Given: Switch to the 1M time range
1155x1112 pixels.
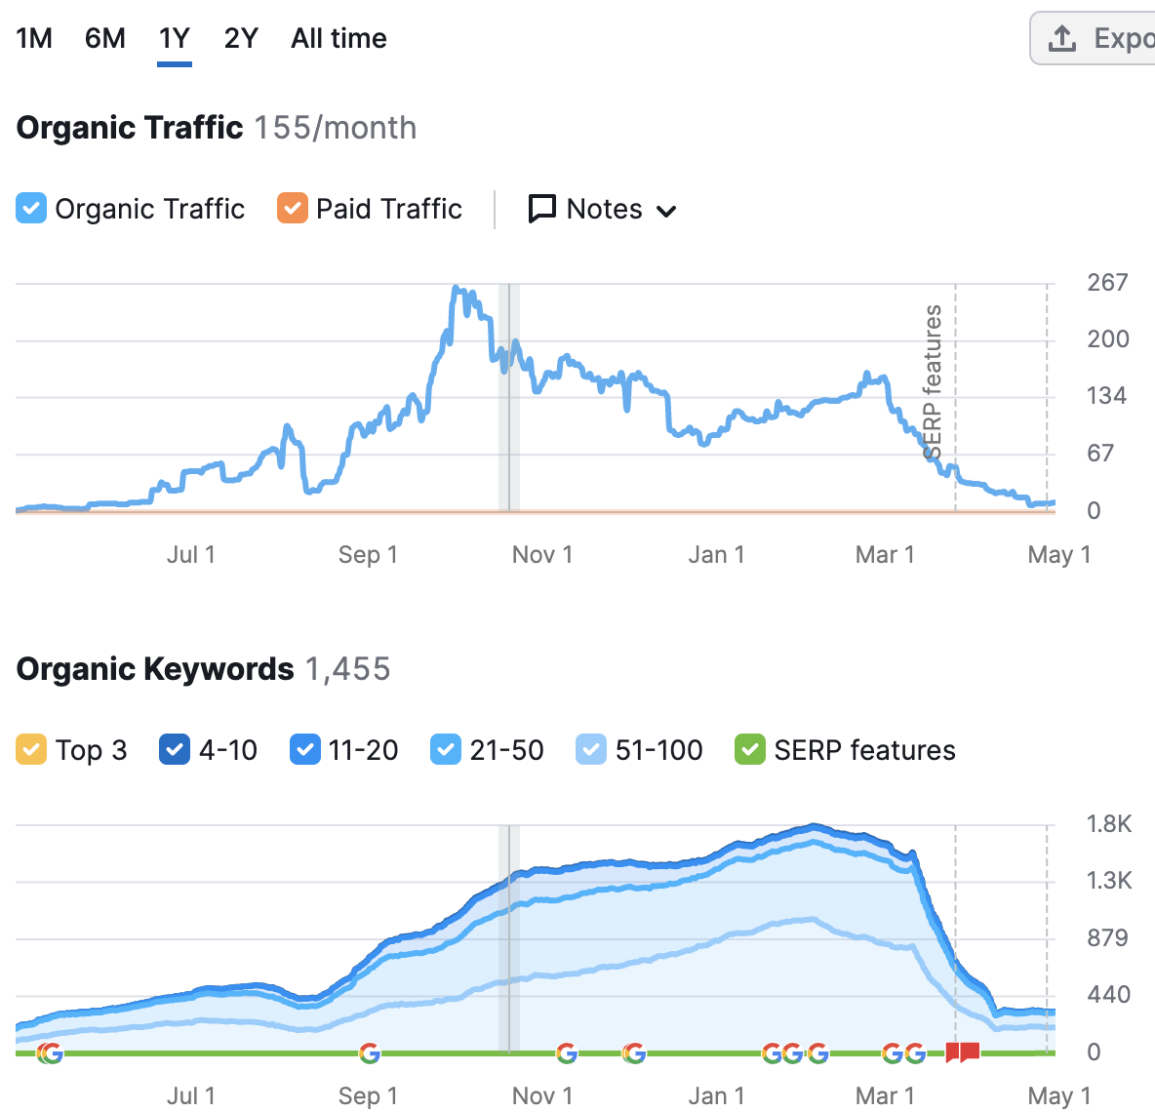Looking at the screenshot, I should pos(34,39).
